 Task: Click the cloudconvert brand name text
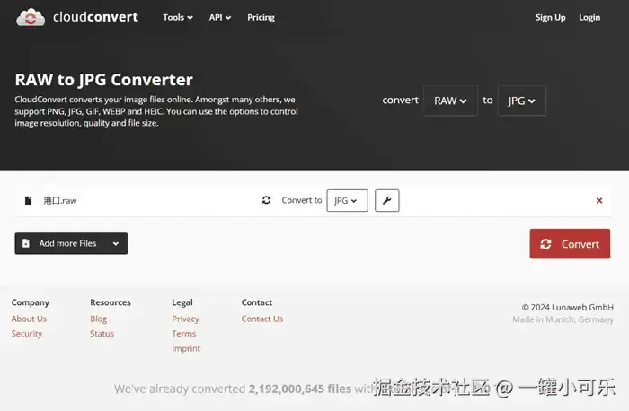[x=95, y=17]
